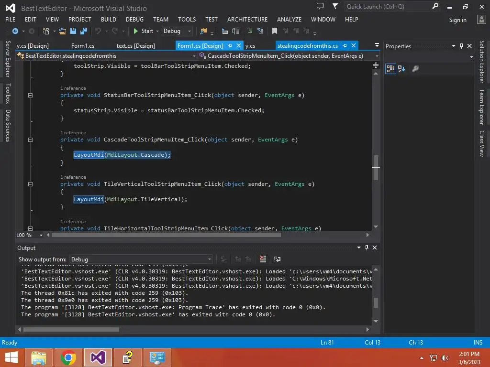Open the ANALYZE menu
490x367 pixels.
289,19
